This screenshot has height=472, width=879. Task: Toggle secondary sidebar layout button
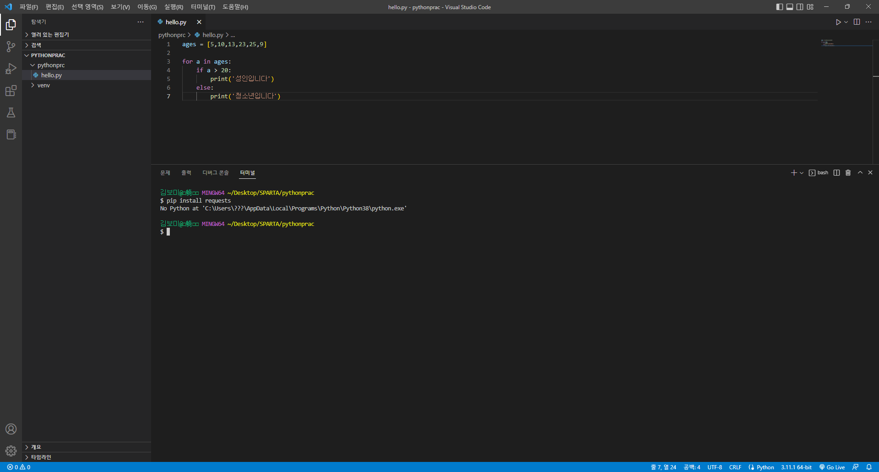pos(800,7)
